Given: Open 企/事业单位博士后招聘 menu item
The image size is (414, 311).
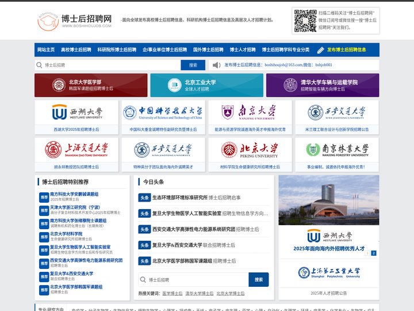Looking at the screenshot, I should coord(164,50).
